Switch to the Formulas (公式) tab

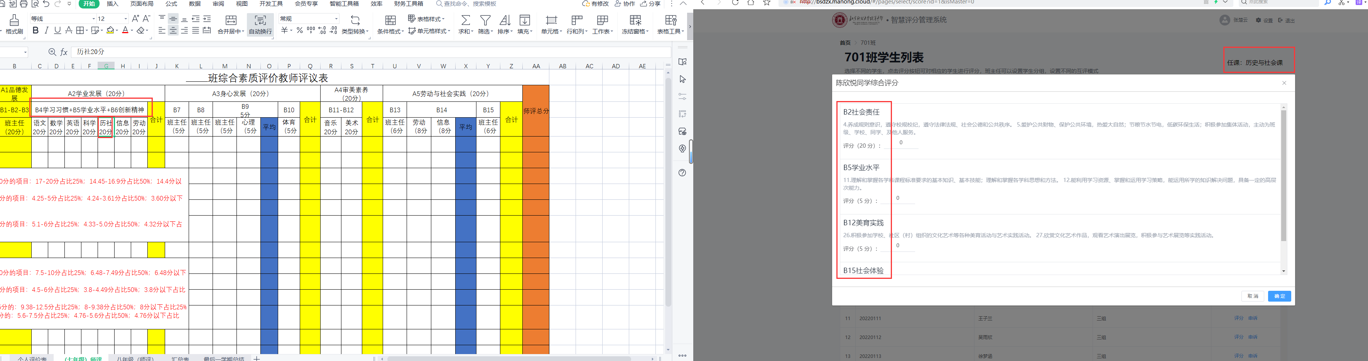point(171,4)
